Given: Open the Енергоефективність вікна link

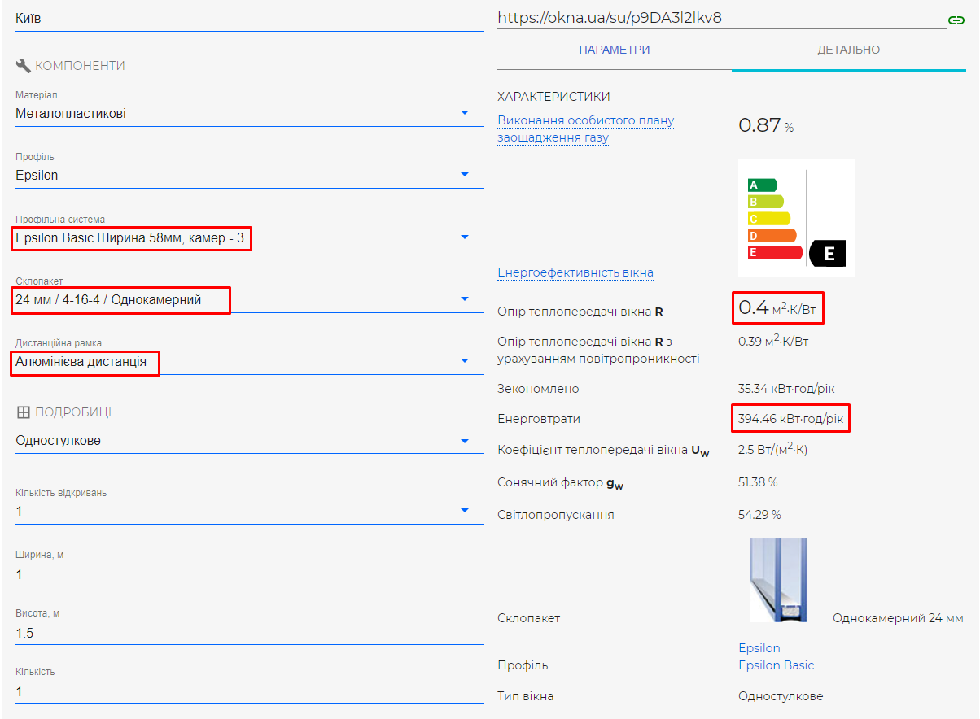Looking at the screenshot, I should 575,272.
